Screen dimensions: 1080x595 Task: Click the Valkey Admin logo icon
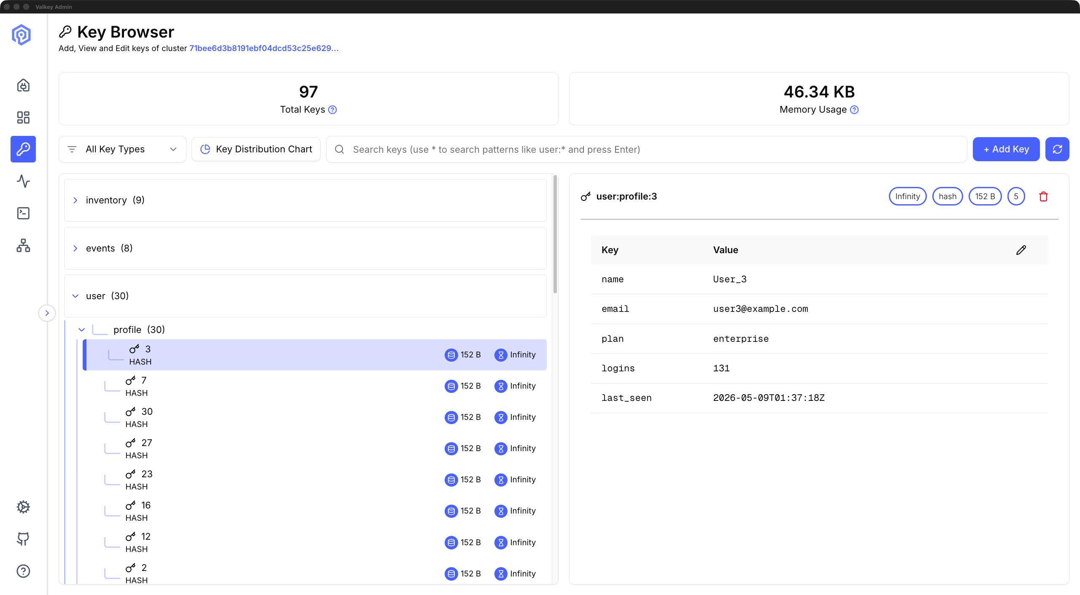[x=21, y=35]
